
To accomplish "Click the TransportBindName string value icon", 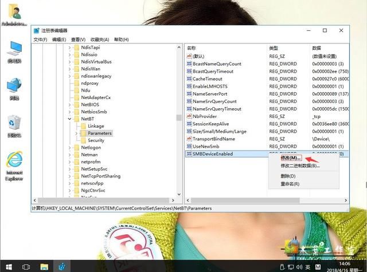I will pos(189,139).
